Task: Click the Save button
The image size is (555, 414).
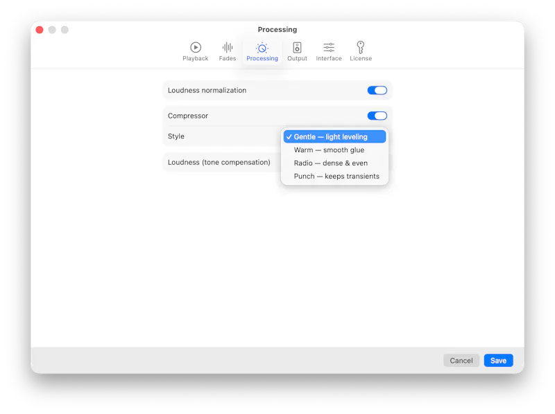Action: (498, 360)
